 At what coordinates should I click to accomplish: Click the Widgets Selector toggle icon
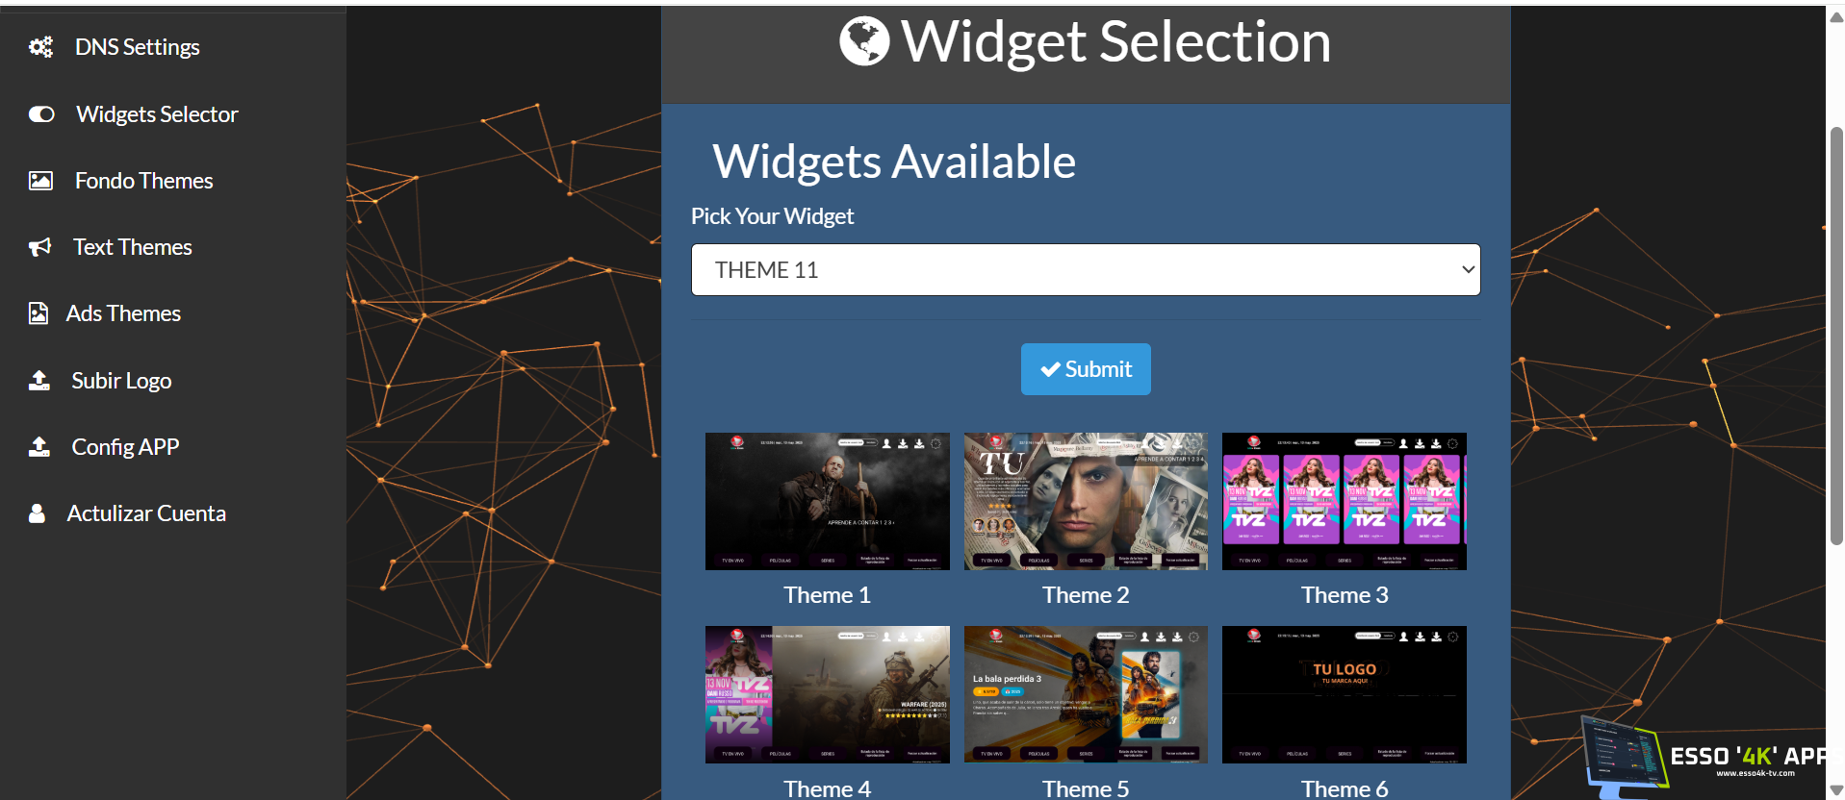41,114
